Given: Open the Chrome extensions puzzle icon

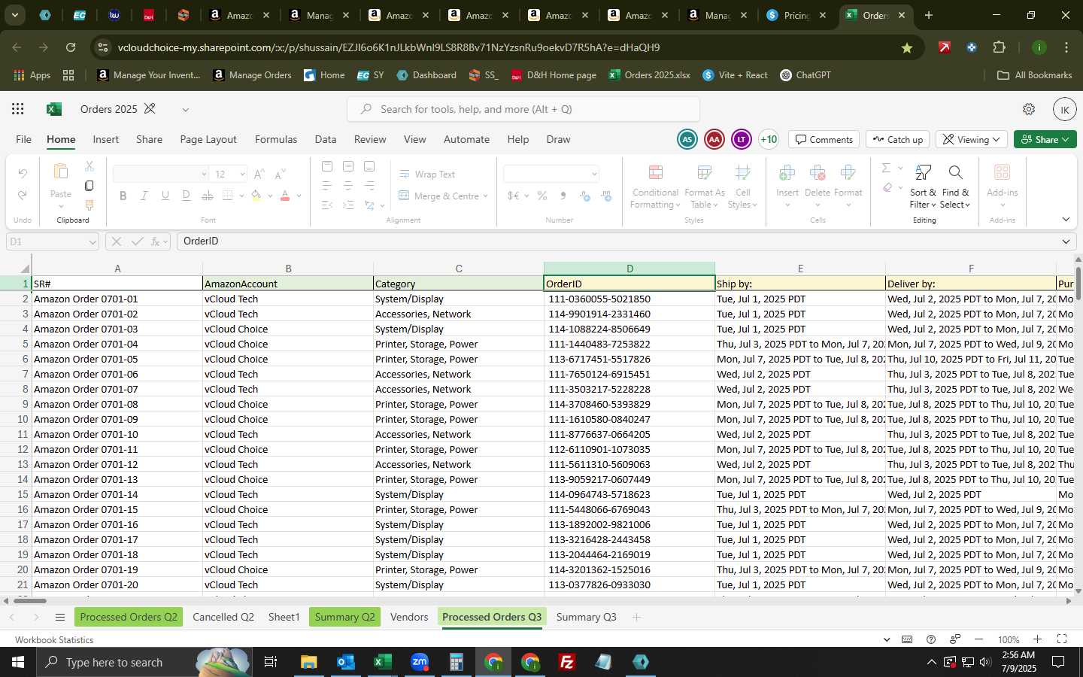Looking at the screenshot, I should [x=999, y=47].
